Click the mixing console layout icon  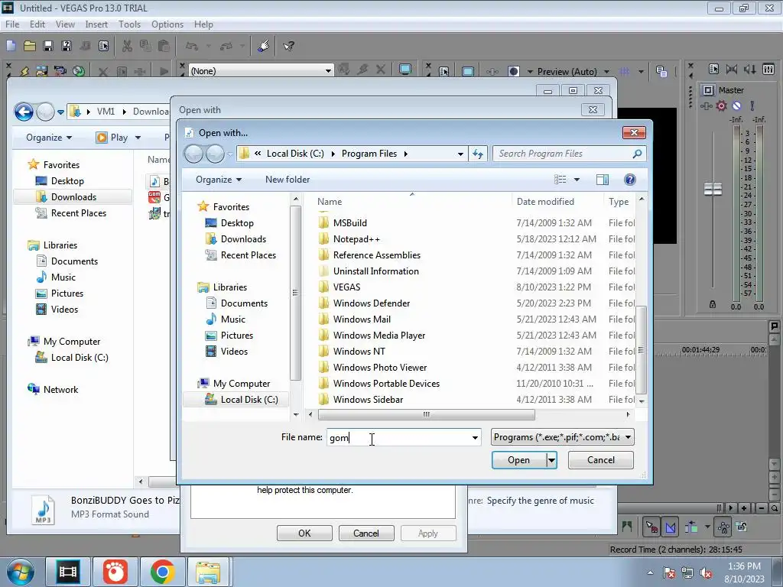pyautogui.click(x=768, y=70)
